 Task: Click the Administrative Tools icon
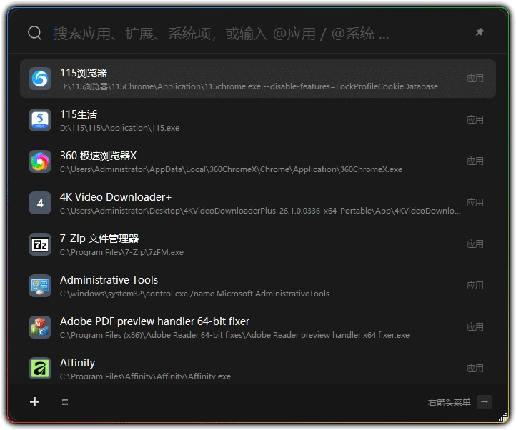pyautogui.click(x=40, y=286)
